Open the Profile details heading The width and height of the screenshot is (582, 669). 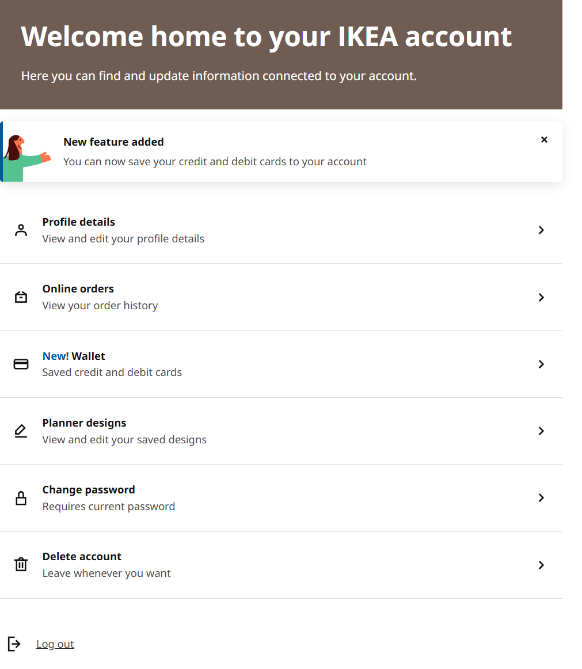78,222
